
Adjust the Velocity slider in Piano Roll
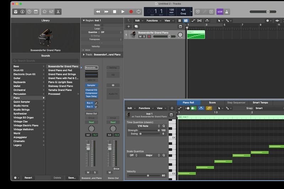pyautogui.click(x=148, y=176)
